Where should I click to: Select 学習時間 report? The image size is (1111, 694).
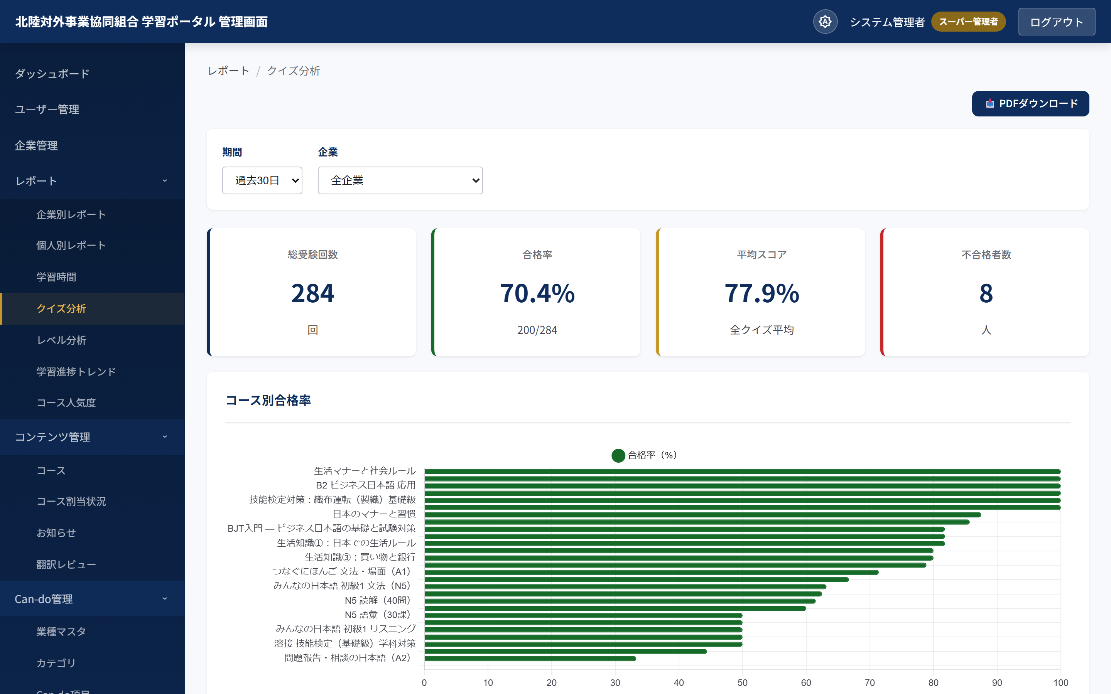92,277
